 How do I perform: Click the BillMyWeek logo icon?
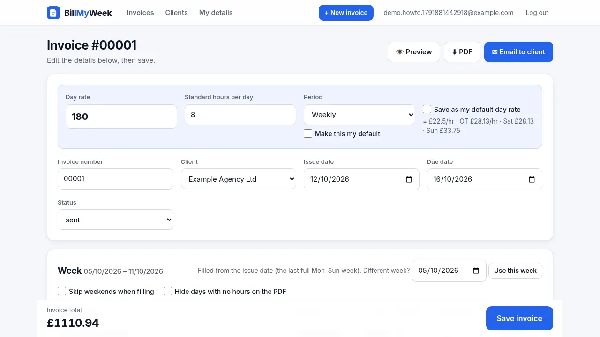pyautogui.click(x=53, y=13)
